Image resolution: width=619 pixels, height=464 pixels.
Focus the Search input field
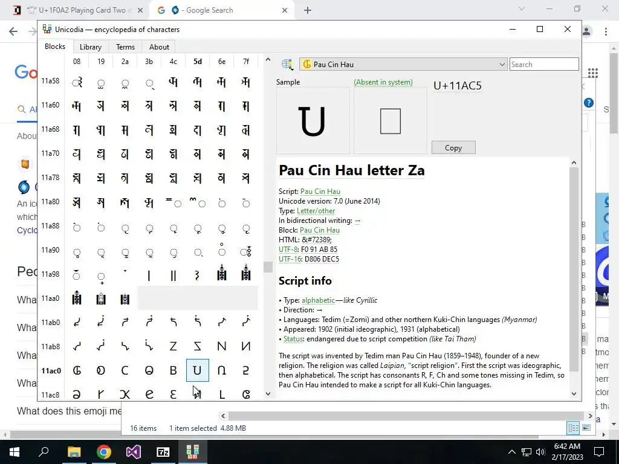544,64
